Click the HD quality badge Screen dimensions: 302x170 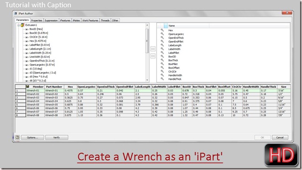[281, 155]
